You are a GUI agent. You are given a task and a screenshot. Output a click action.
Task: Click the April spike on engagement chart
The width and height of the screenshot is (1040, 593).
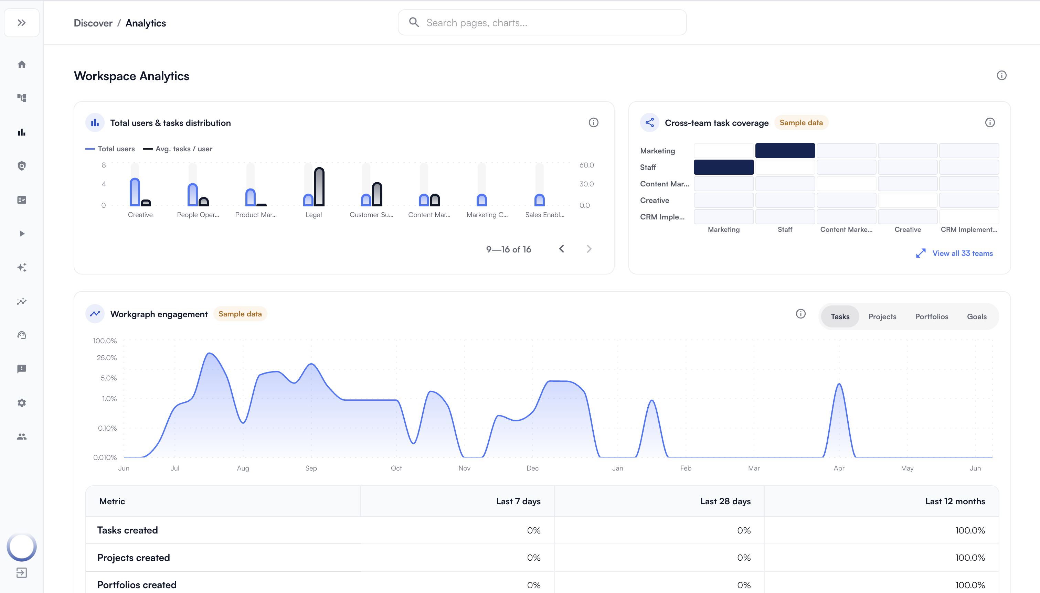point(839,384)
